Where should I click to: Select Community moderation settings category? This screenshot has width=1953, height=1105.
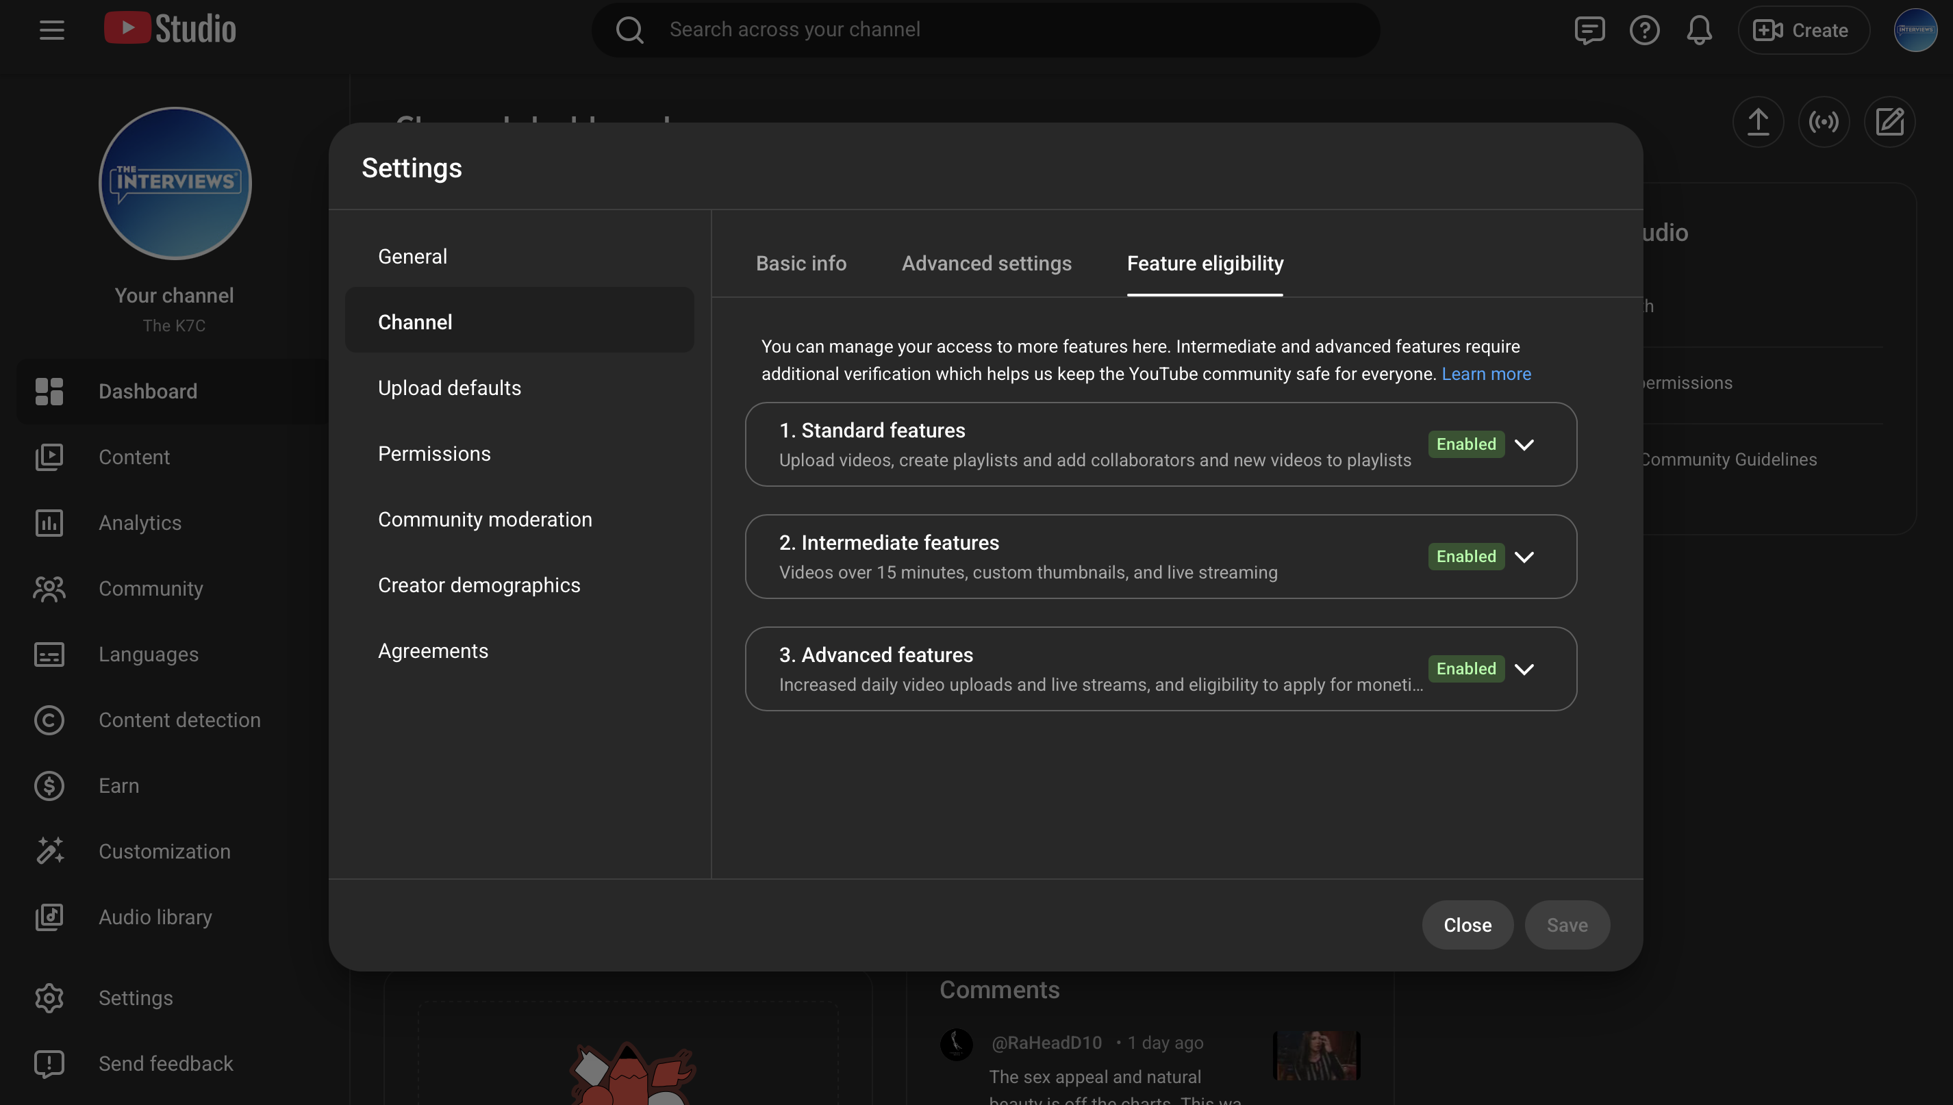(484, 519)
